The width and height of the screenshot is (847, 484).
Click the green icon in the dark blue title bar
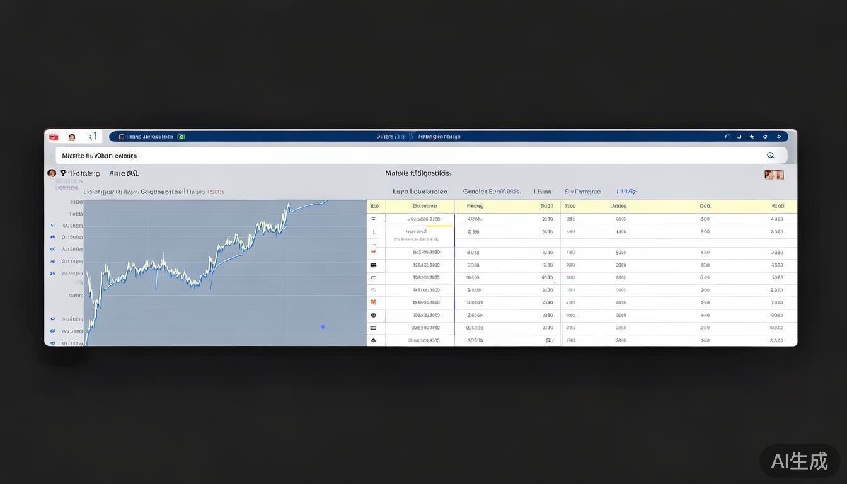(x=181, y=137)
